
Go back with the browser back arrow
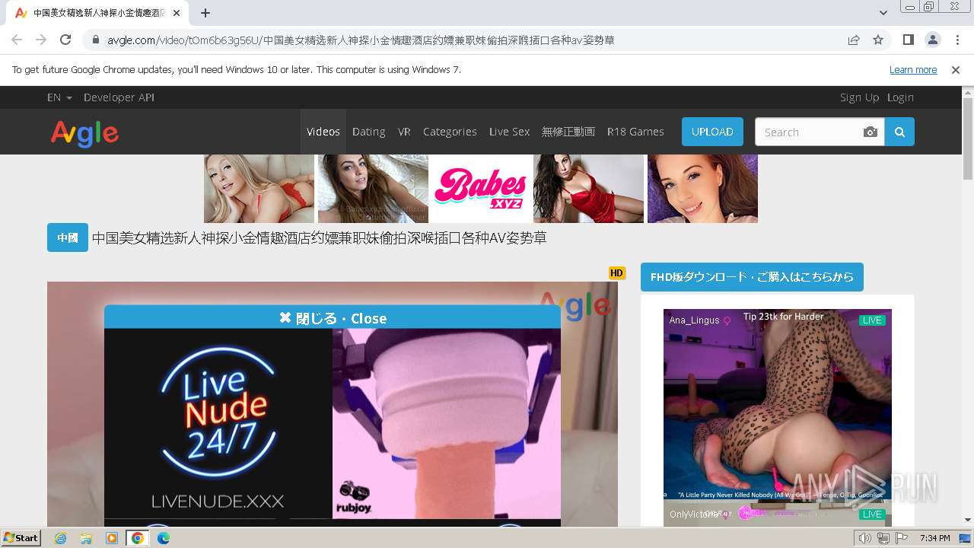point(17,40)
